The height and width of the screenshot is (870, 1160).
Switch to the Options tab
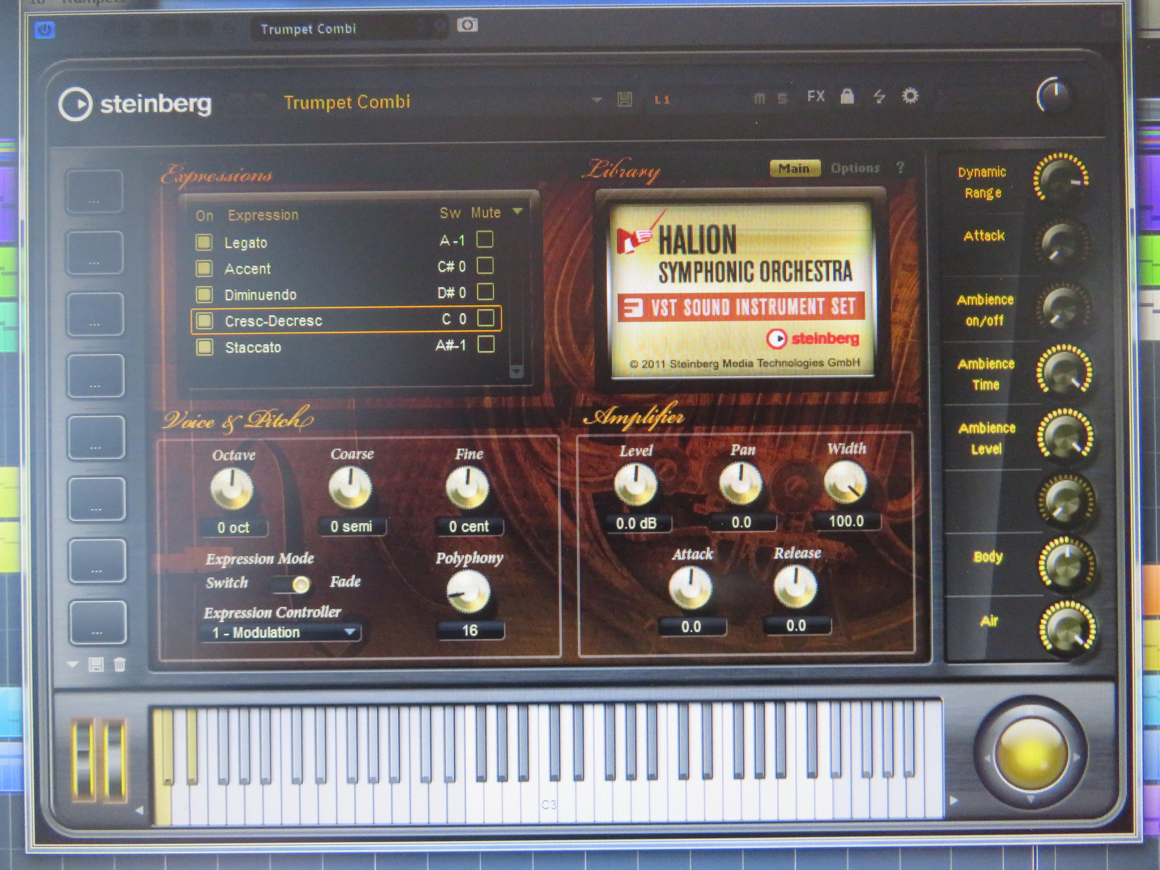click(855, 168)
